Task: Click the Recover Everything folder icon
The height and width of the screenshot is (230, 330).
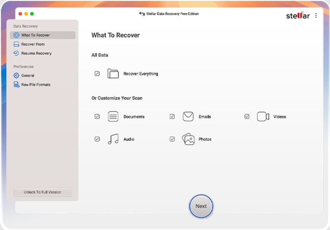Action: pyautogui.click(x=113, y=73)
